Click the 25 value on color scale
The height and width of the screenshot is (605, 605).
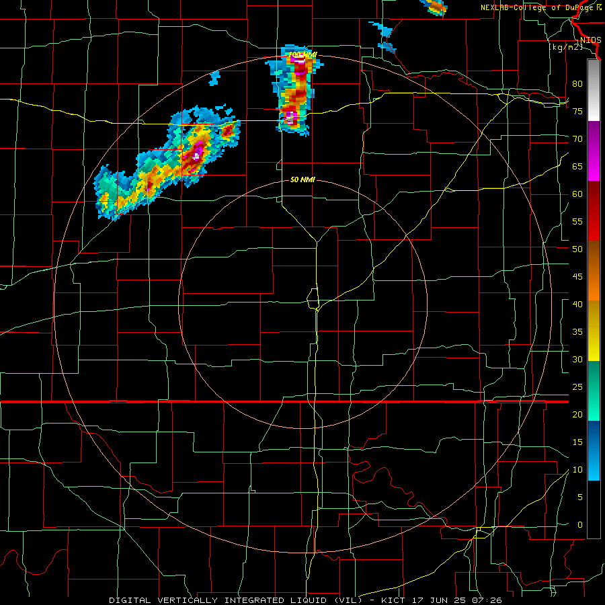click(577, 387)
